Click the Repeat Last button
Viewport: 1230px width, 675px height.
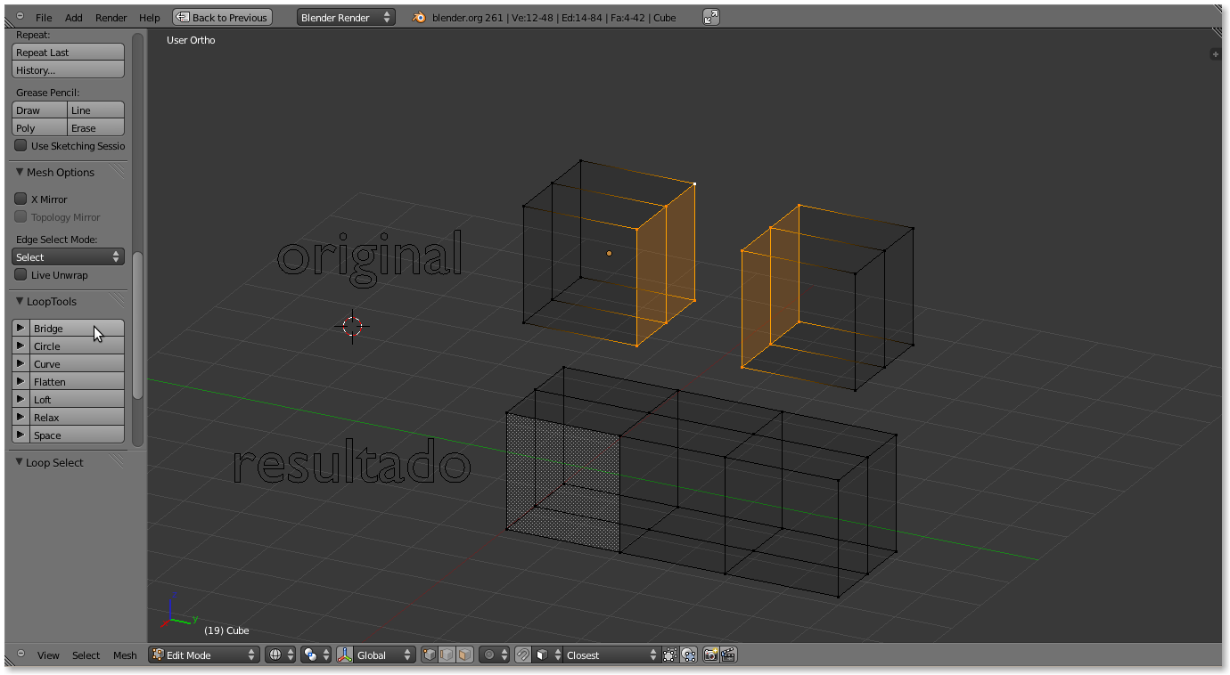coord(68,53)
